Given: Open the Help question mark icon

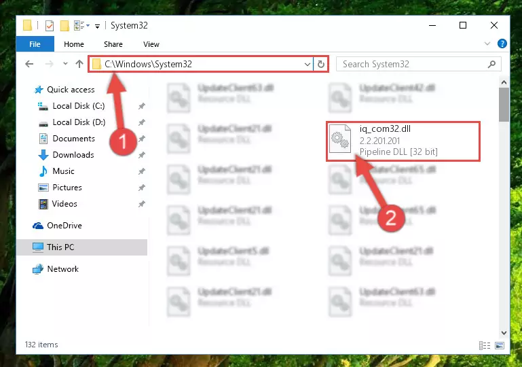Looking at the screenshot, I should coord(502,43).
